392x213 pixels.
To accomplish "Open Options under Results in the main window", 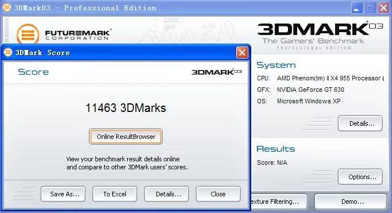I will (x=360, y=177).
